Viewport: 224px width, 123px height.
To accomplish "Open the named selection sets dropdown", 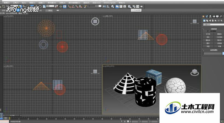I will 94,6.
